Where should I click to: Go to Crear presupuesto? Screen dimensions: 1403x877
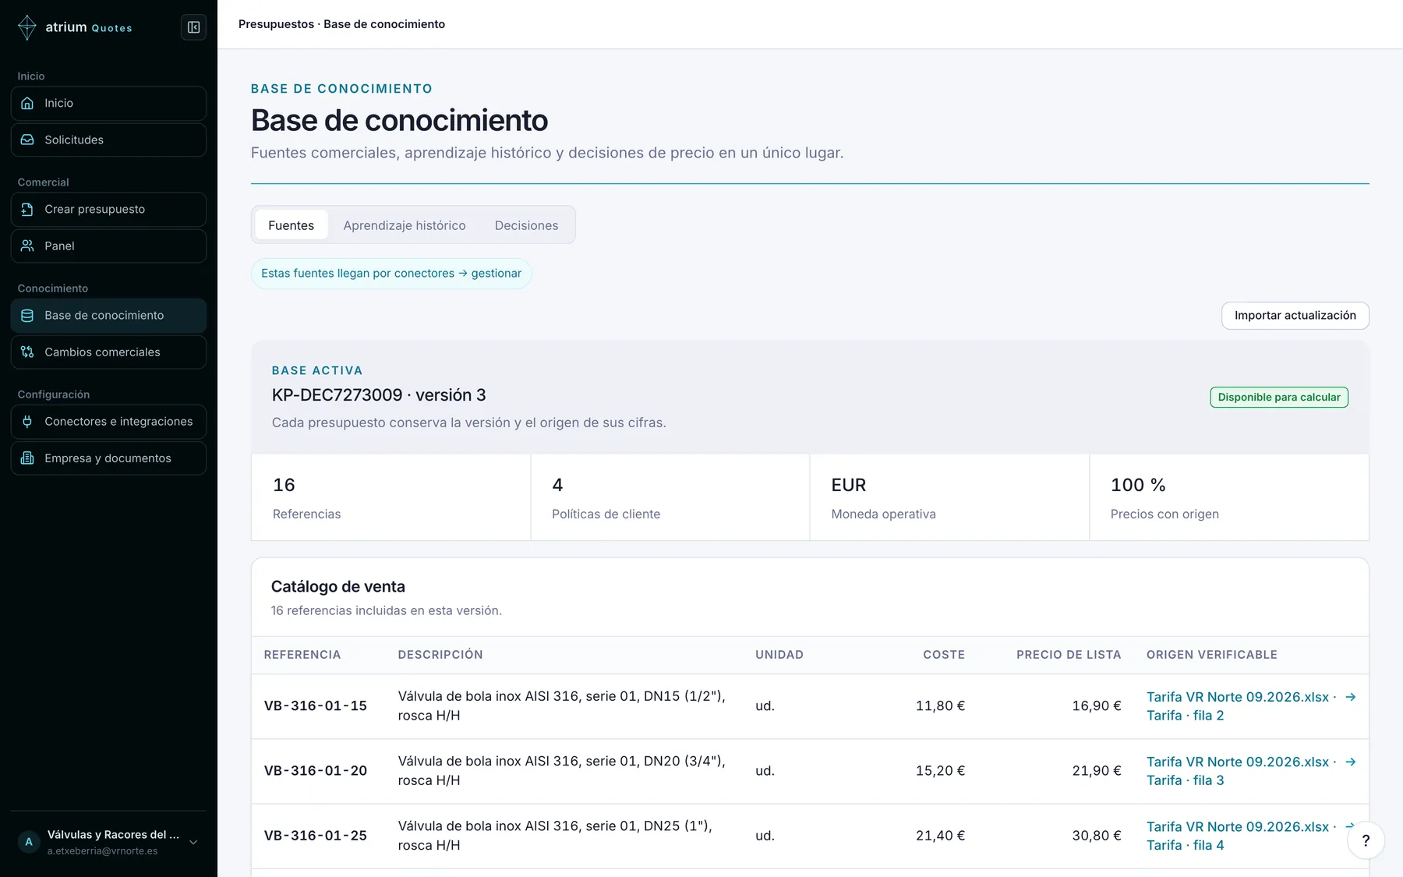(x=108, y=209)
